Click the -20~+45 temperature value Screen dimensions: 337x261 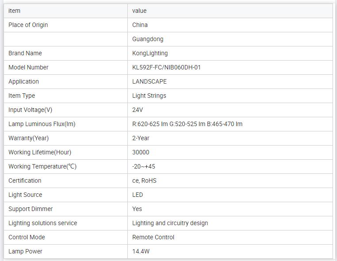(144, 166)
